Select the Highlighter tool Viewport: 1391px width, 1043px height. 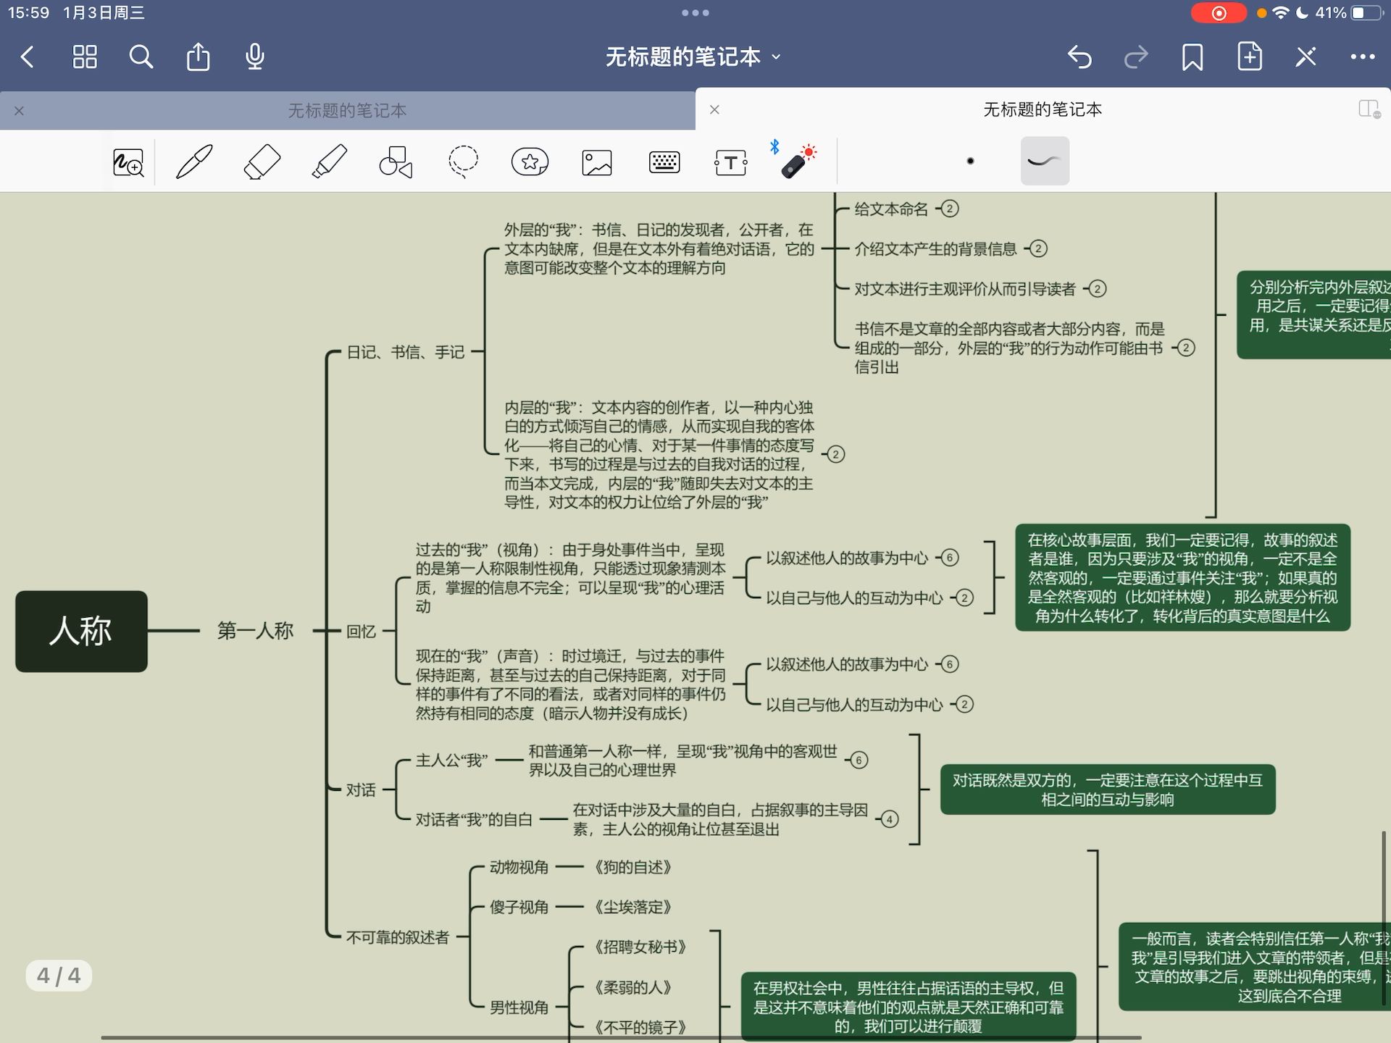click(x=329, y=162)
